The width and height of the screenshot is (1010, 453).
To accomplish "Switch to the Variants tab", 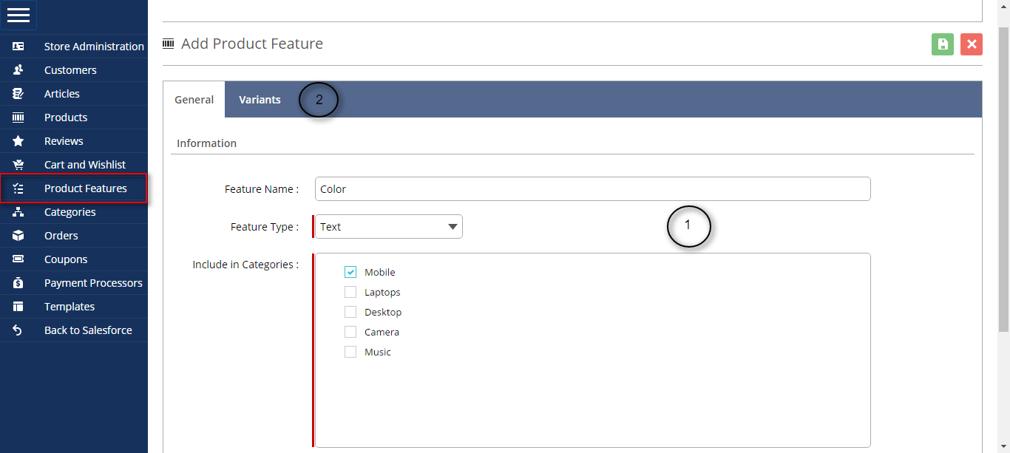I will [260, 99].
